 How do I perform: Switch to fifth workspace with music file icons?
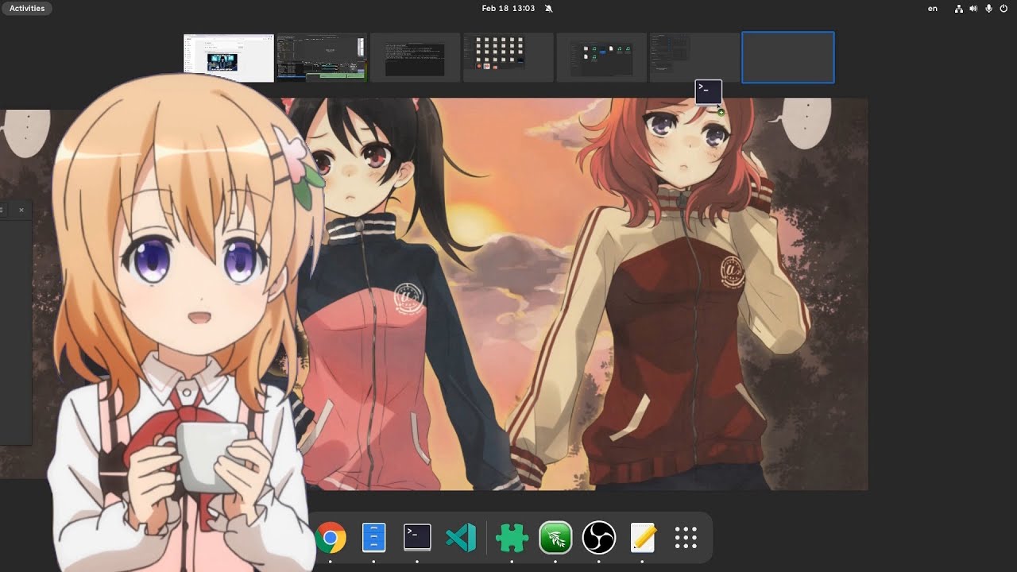pos(601,57)
